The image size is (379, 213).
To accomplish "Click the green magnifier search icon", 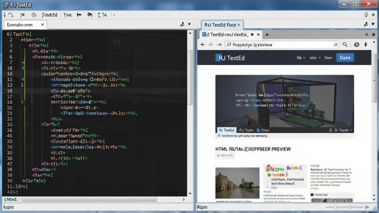I will (x=345, y=45).
